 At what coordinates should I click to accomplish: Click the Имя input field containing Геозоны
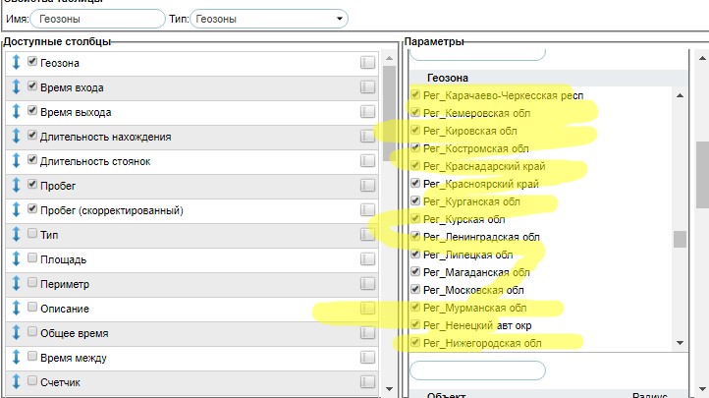[97, 18]
